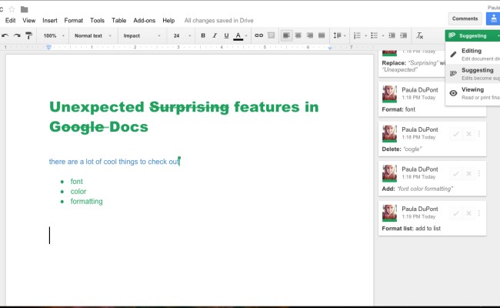Click the "formatting" bullet item
The image size is (500, 308).
point(86,202)
